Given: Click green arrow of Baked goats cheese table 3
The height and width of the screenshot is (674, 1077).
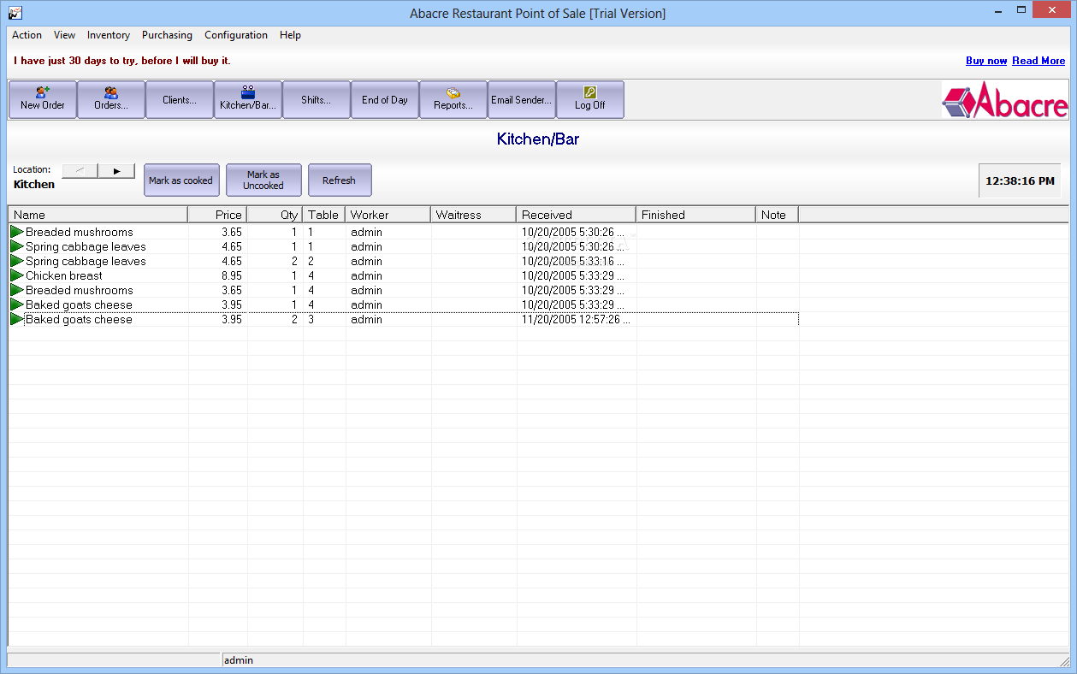Looking at the screenshot, I should (x=17, y=319).
